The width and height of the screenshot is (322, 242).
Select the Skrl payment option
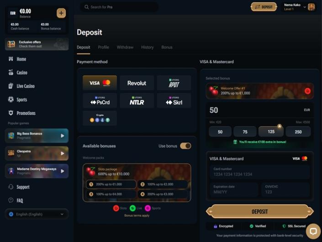(174, 100)
